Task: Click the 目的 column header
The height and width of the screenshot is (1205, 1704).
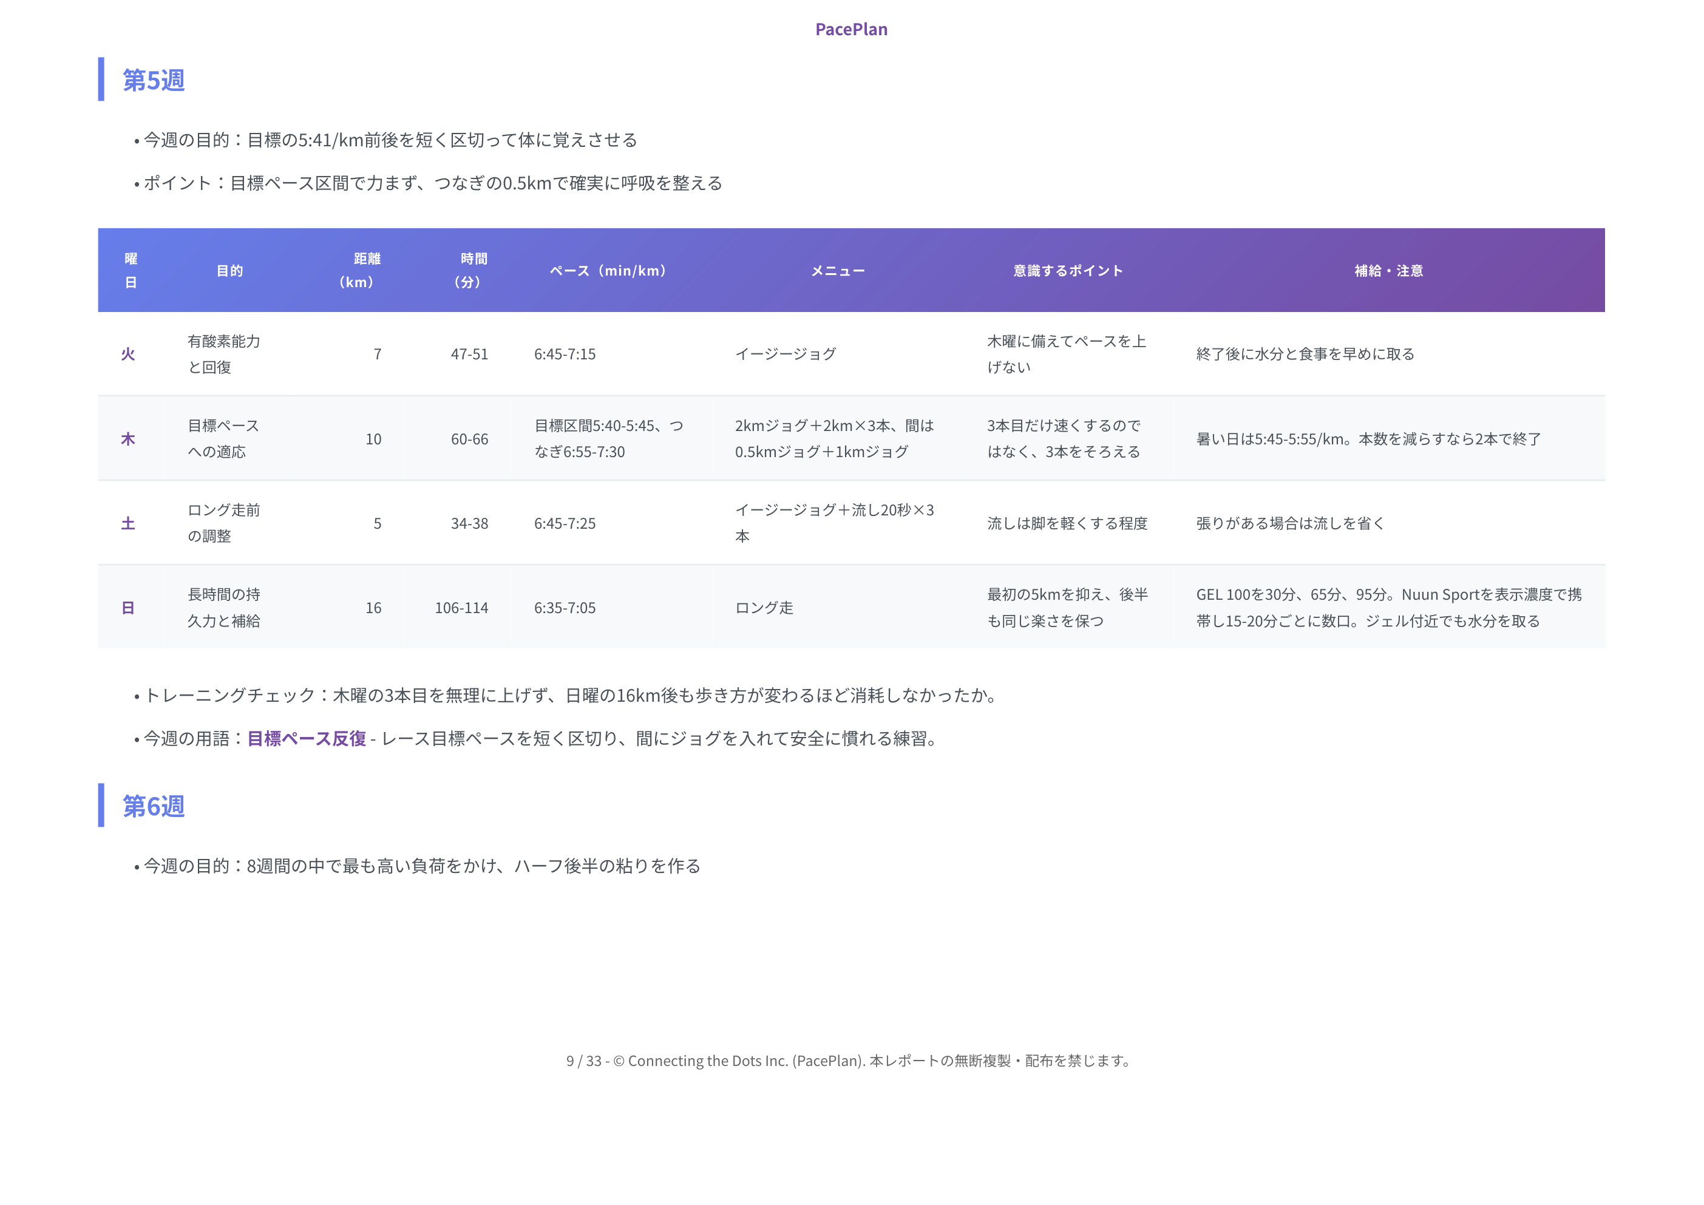Action: (230, 271)
